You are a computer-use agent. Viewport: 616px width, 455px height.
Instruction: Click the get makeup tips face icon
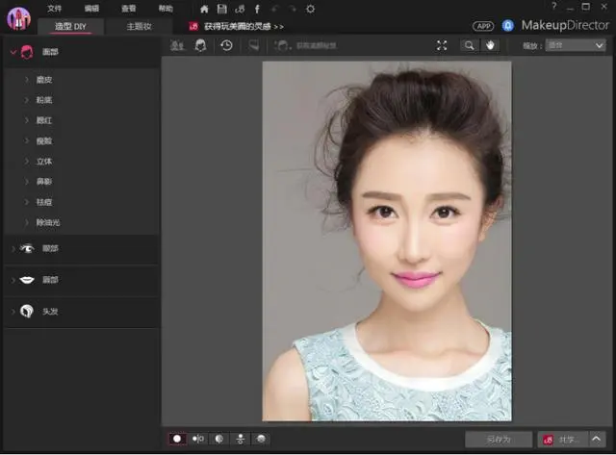pos(282,45)
